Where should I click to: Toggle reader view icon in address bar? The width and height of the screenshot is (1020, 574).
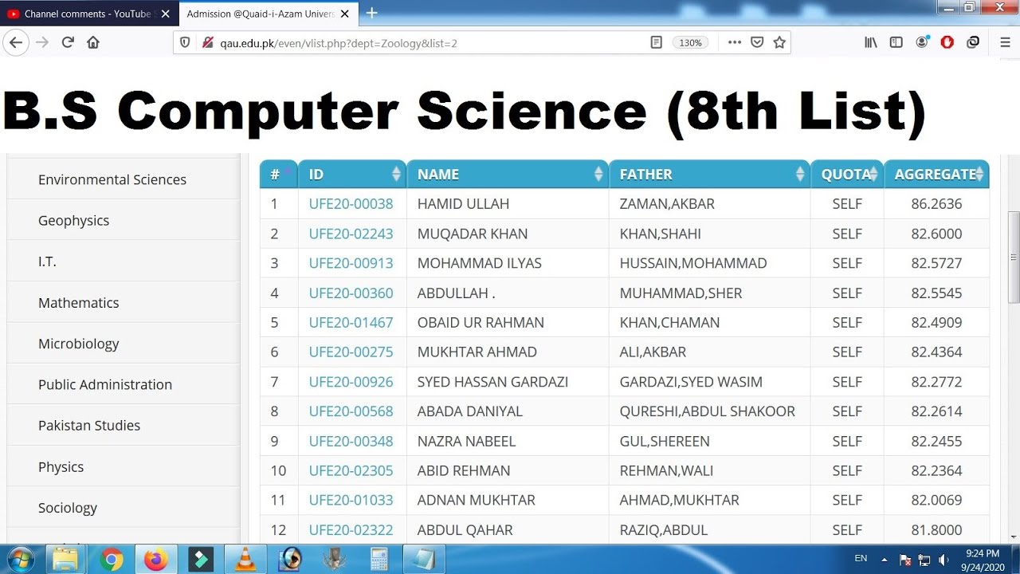[656, 43]
